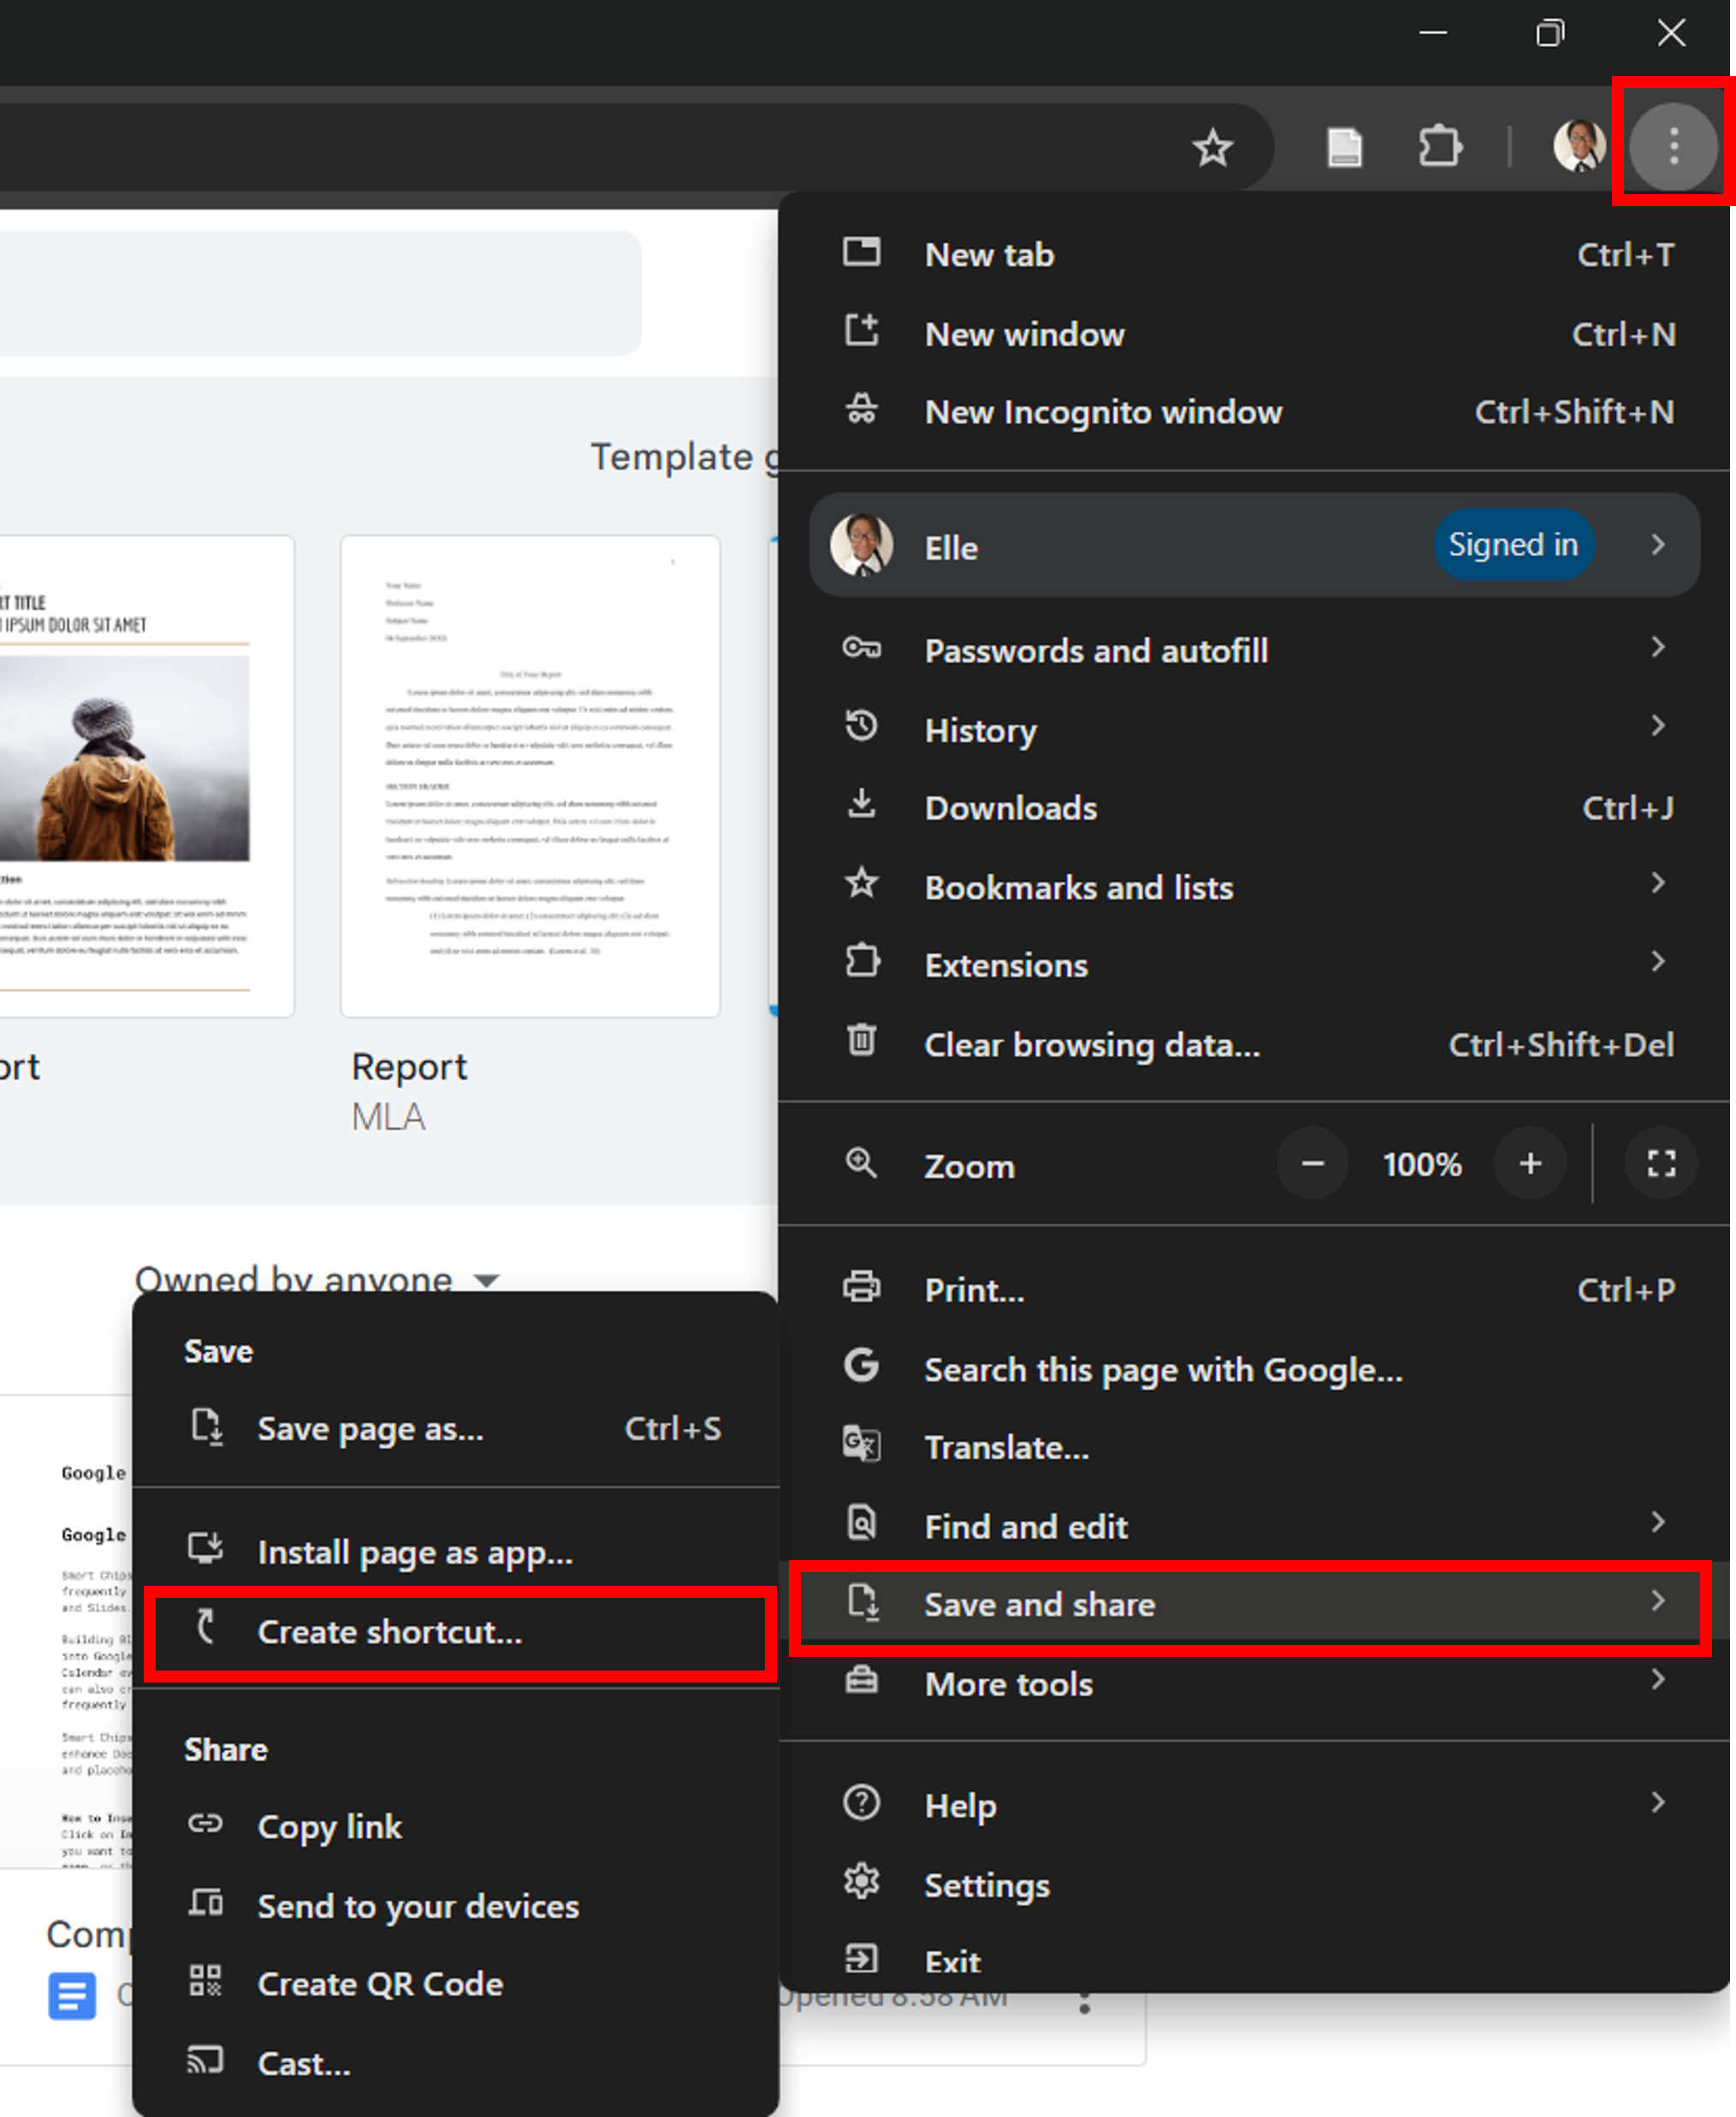Select Save and share menu item
This screenshot has height=2117, width=1736.
click(1254, 1603)
